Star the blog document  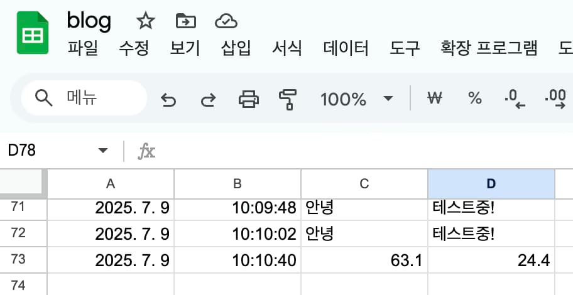(x=145, y=21)
